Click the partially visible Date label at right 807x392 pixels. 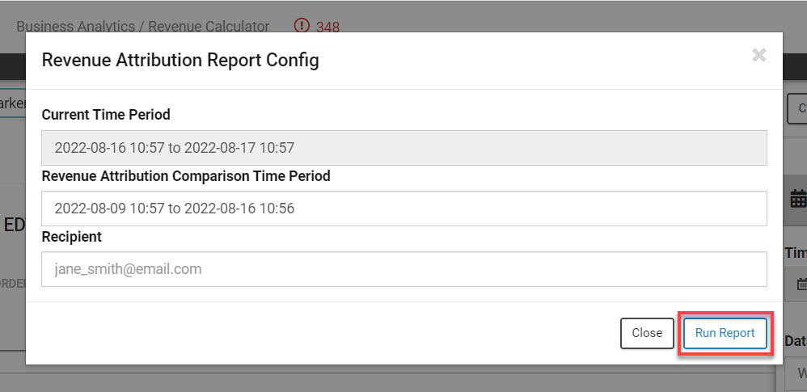point(796,341)
